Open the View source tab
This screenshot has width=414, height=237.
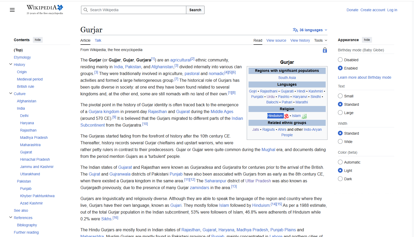coord(276,40)
